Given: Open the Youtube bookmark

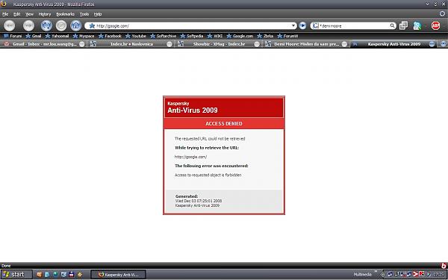Looking at the screenshot, I should pos(136,36).
